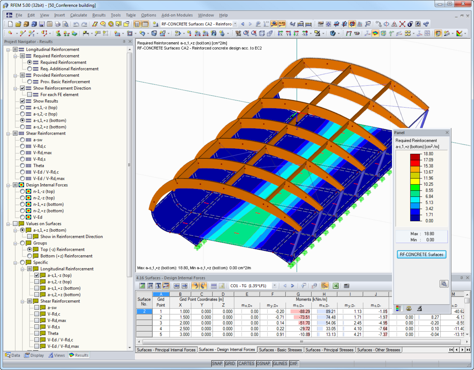Click the Save icon in the main toolbar
474x370 pixels.
click(42, 24)
